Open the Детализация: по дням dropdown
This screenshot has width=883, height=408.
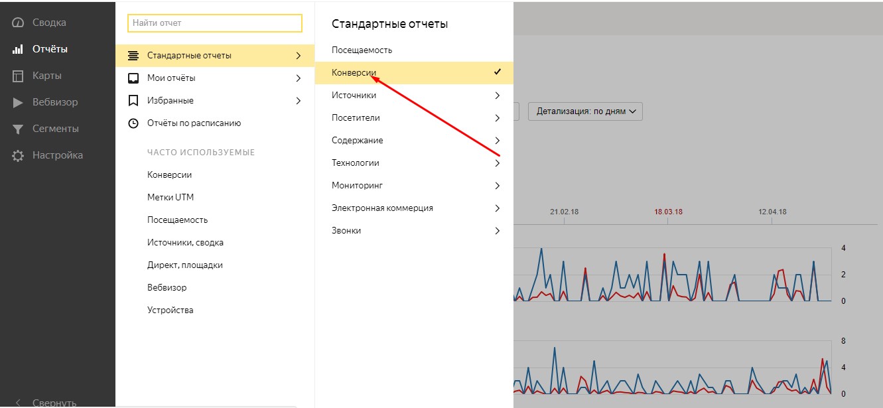pyautogui.click(x=585, y=111)
